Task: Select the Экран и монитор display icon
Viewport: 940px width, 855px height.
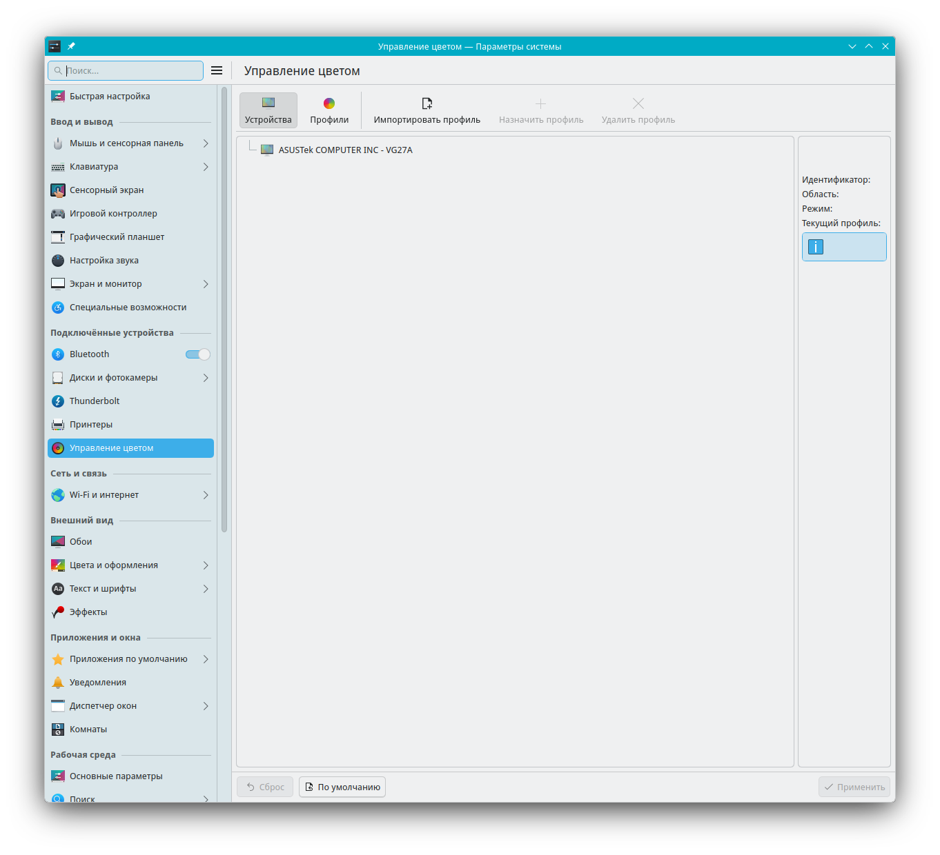Action: (x=58, y=284)
